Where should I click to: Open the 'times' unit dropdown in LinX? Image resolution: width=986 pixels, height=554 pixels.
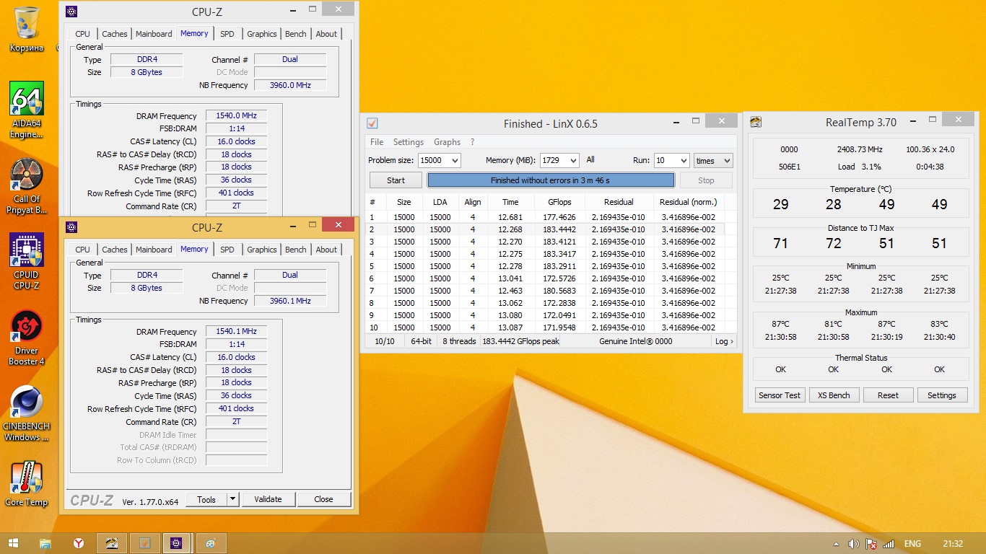point(713,161)
